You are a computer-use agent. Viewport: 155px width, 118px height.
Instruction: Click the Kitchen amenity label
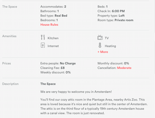click(x=53, y=38)
